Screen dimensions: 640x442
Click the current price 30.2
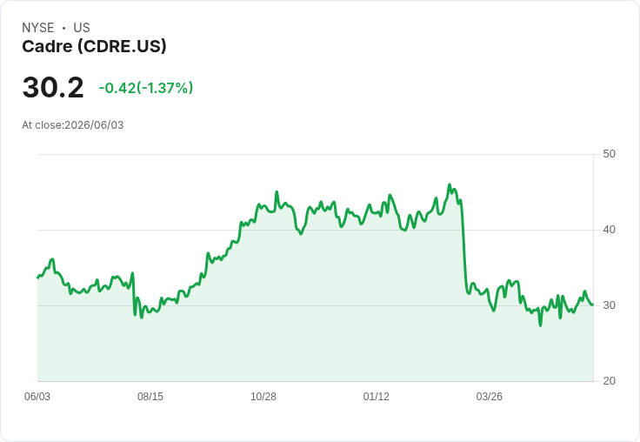point(53,87)
